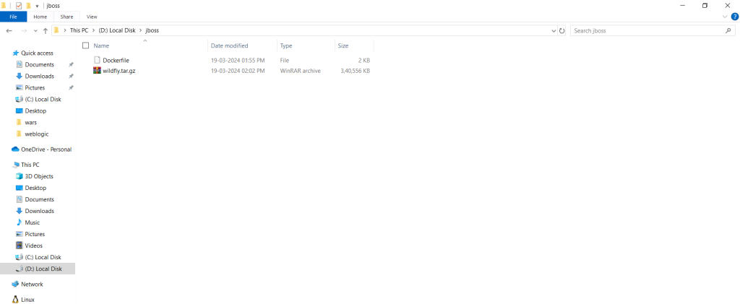The height and width of the screenshot is (304, 740).
Task: Open Documents under This PC
Action: coord(39,199)
